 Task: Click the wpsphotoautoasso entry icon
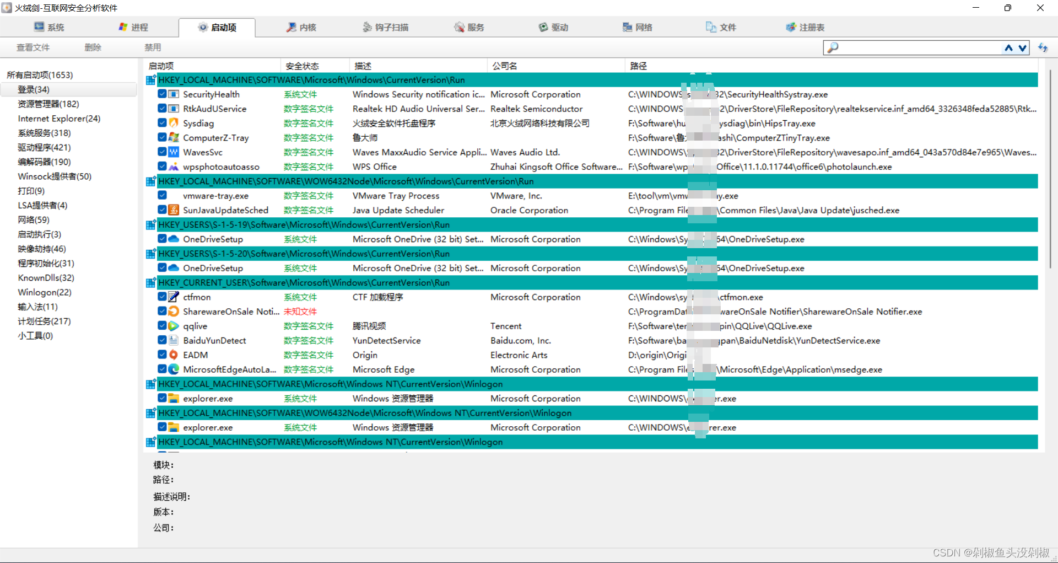click(174, 167)
